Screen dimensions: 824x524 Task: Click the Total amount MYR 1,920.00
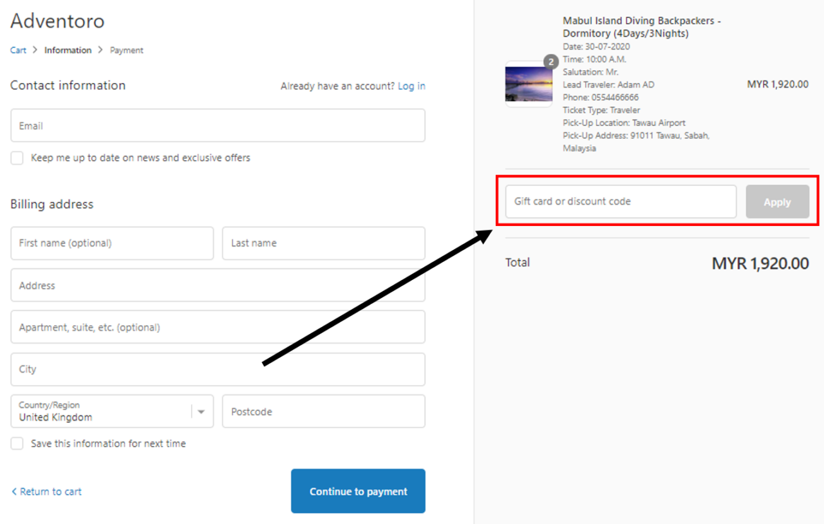(760, 263)
